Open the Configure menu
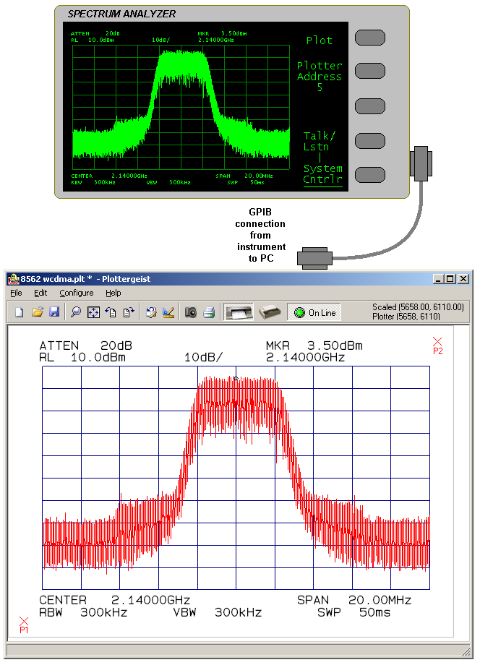 pyautogui.click(x=76, y=293)
